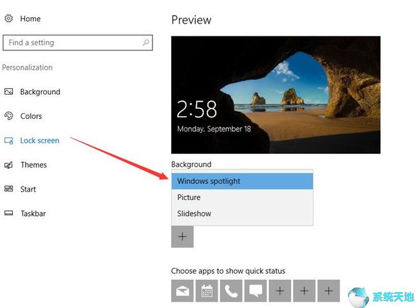Click the Lock screen monitor icon
Screen dimensions: 415x308
tap(8, 141)
